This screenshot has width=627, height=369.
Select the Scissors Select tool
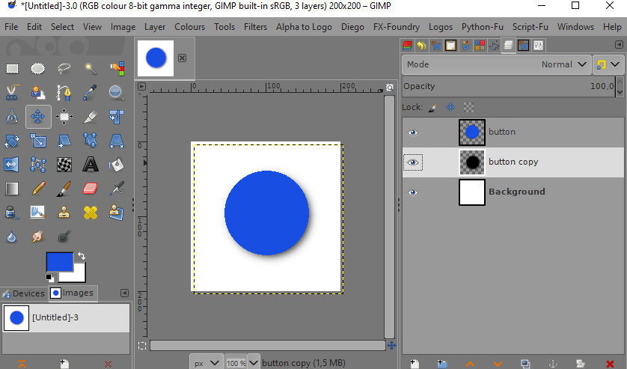coord(12,93)
